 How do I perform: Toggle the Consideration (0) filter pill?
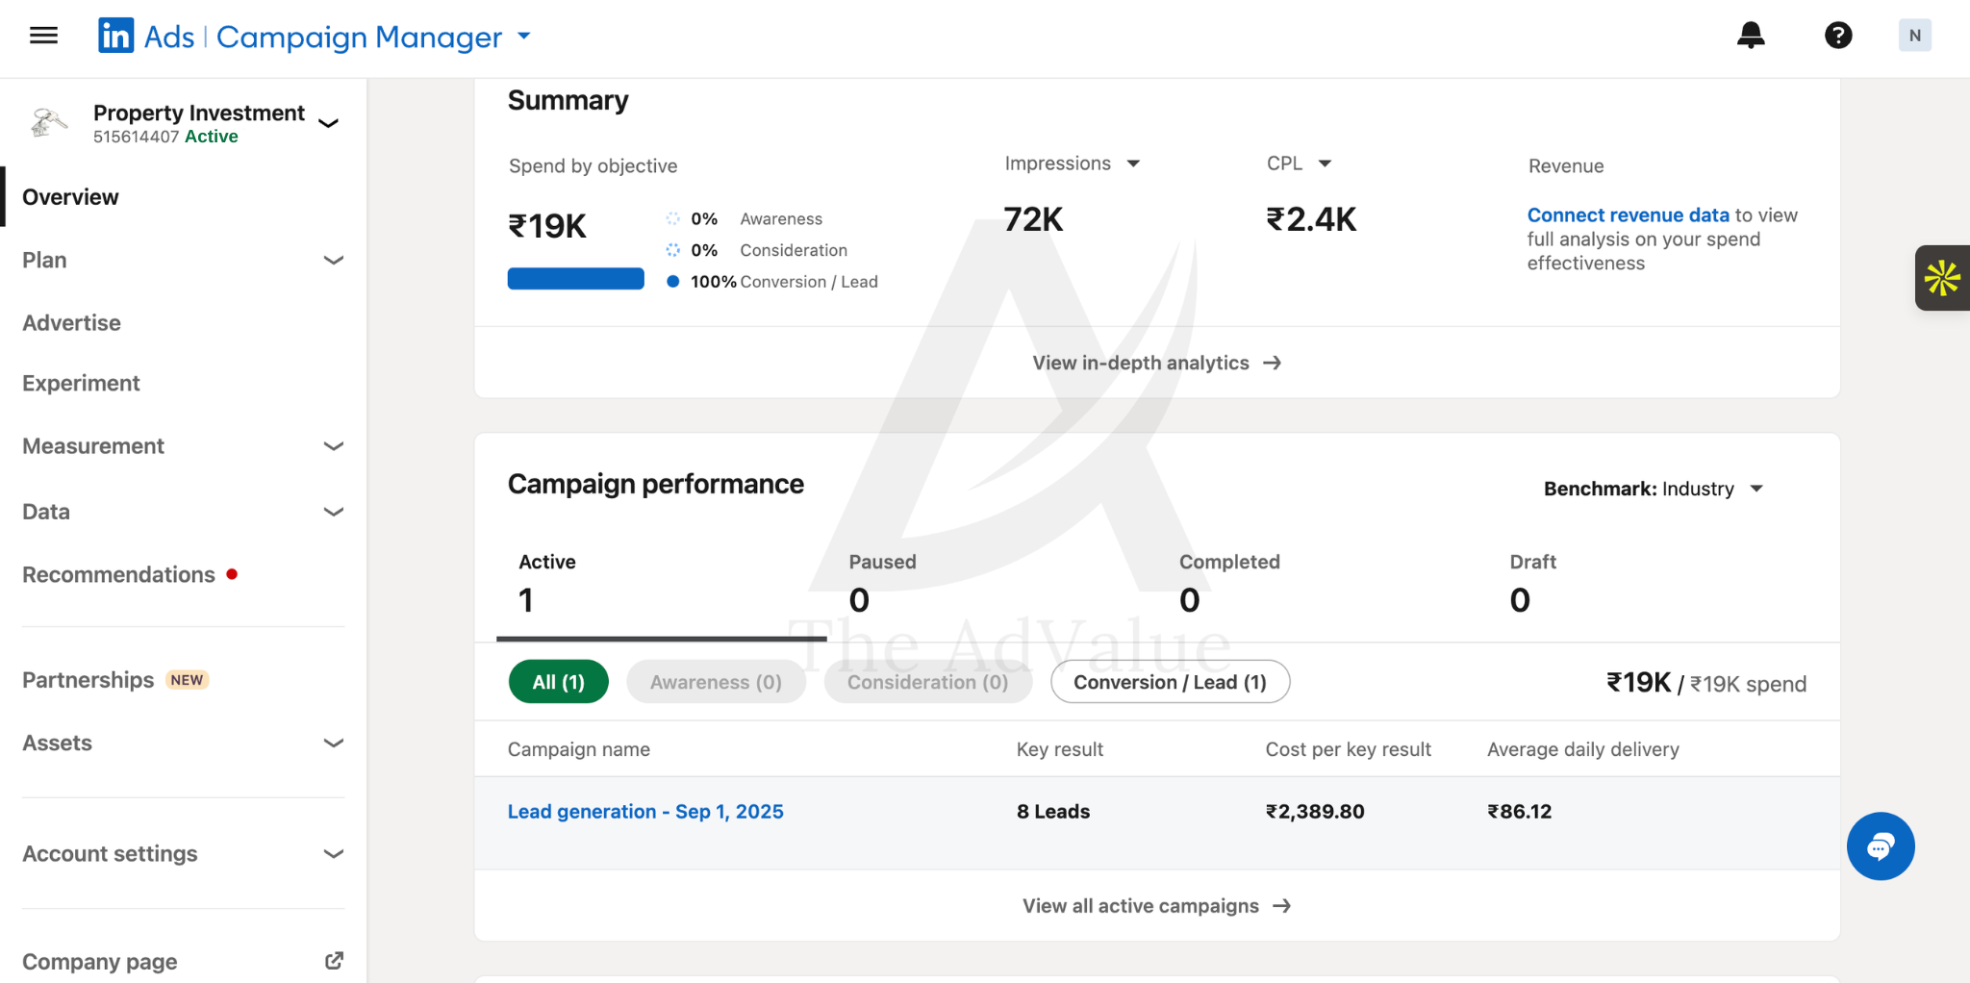[928, 682]
